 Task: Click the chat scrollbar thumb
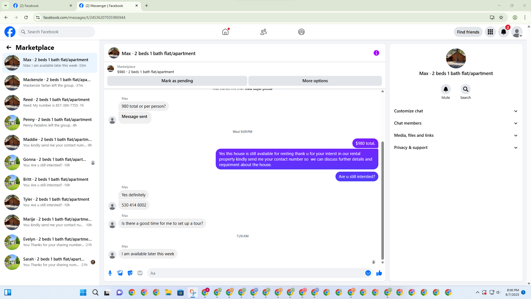click(382, 201)
